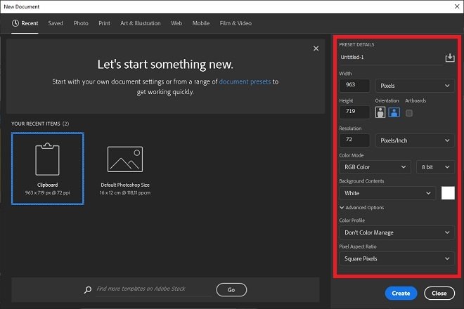Viewport: 464px width, 309px height.
Task: Switch to the Art & Illustration tab
Action: pos(141,23)
